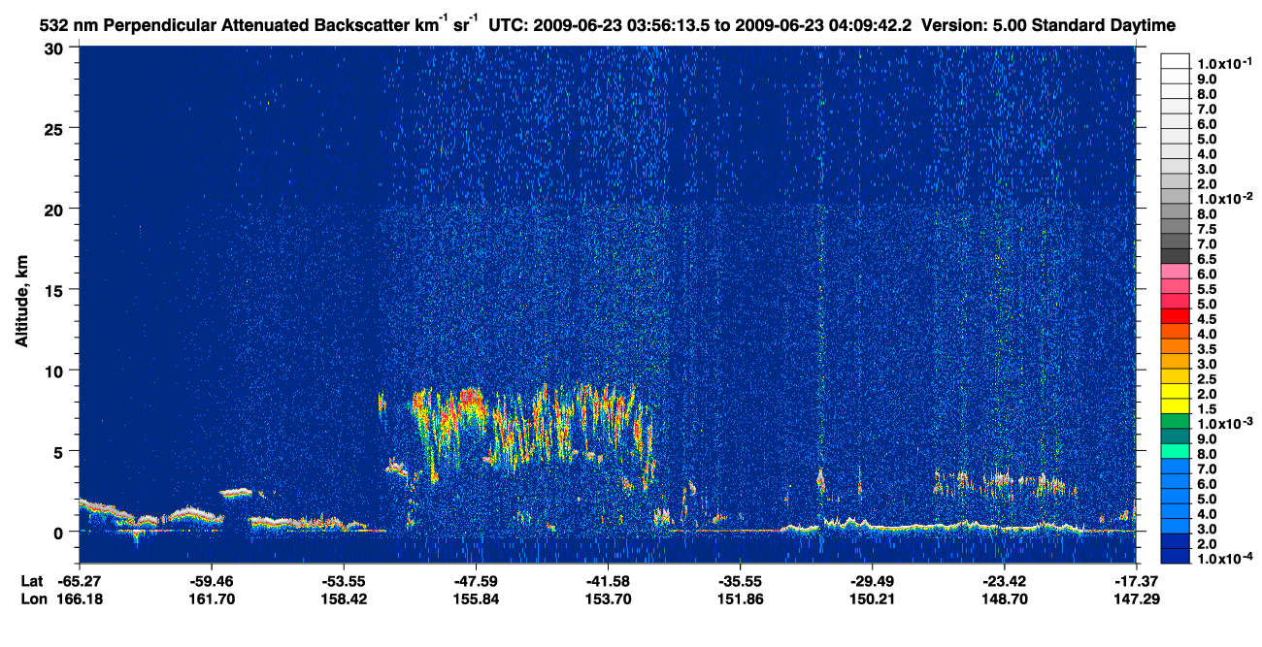Click the latitude value -17.37

point(1136,580)
